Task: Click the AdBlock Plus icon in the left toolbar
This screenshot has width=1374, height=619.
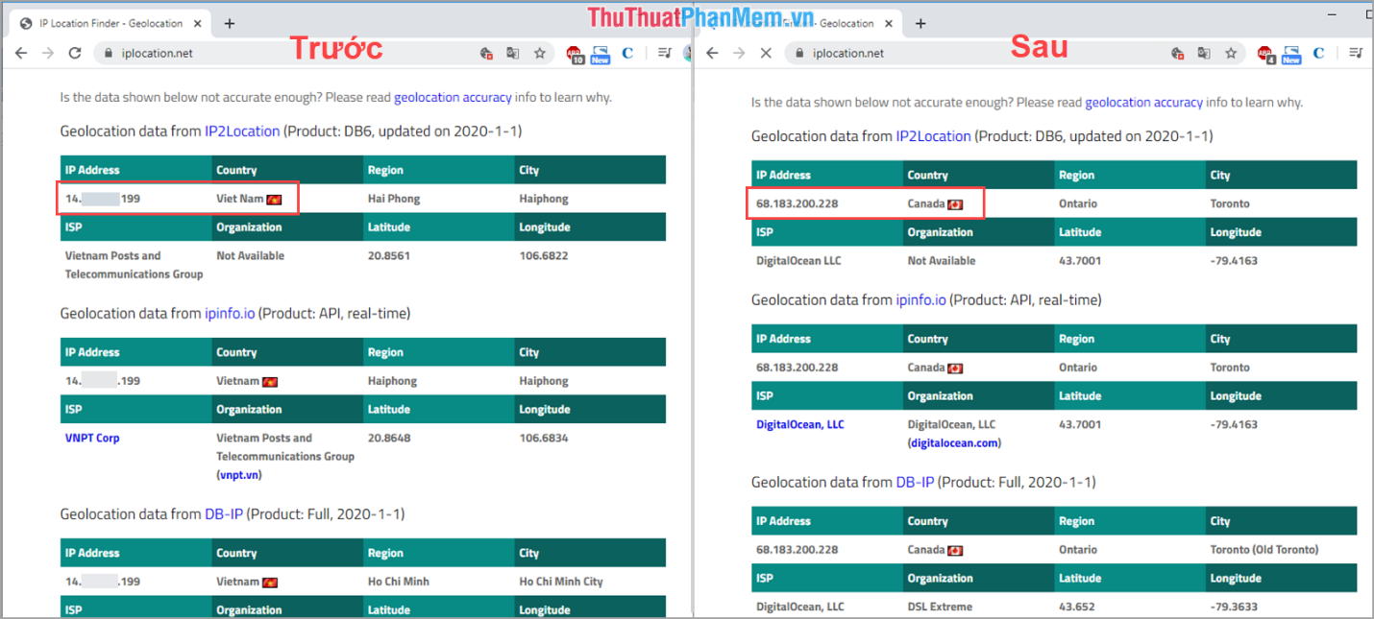Action: point(575,54)
